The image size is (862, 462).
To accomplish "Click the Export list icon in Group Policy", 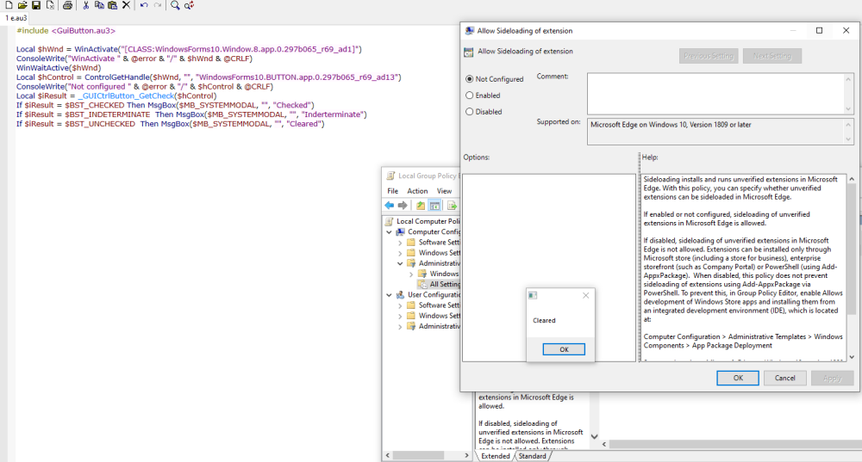I will (x=452, y=206).
